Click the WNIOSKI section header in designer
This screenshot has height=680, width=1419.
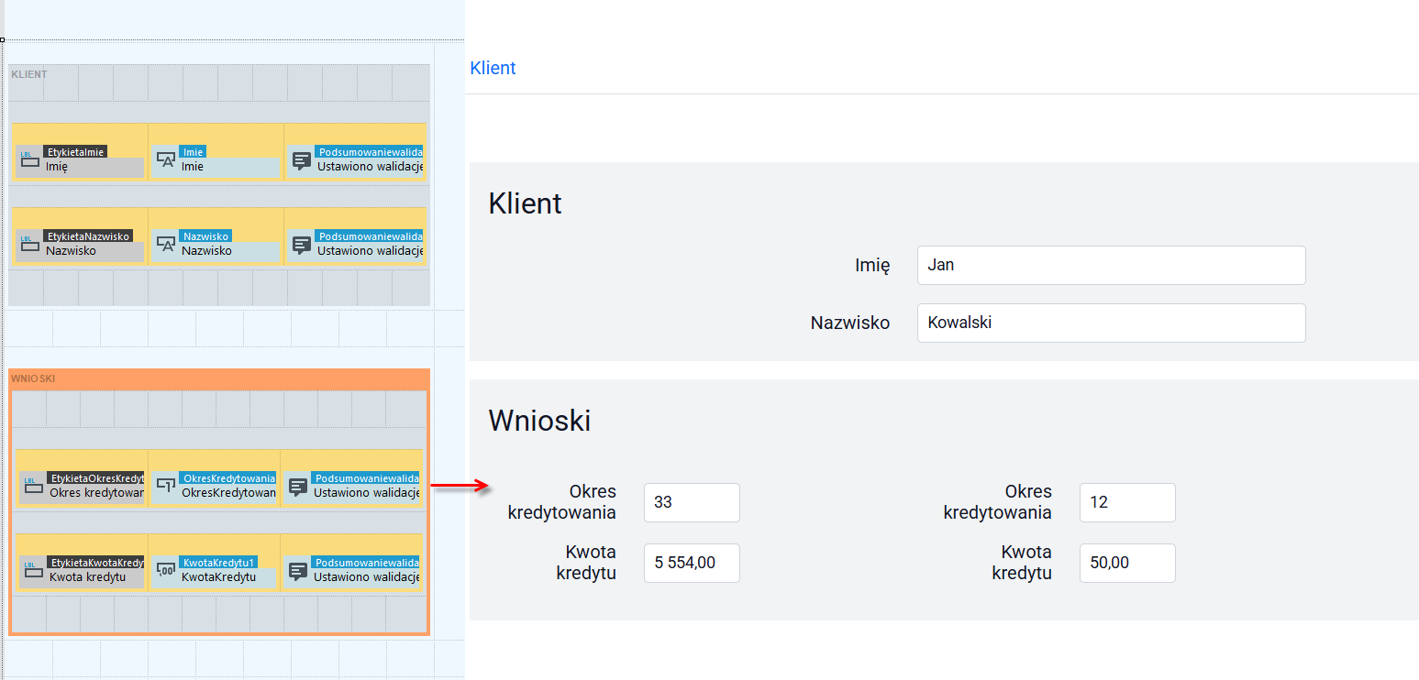pyautogui.click(x=34, y=378)
